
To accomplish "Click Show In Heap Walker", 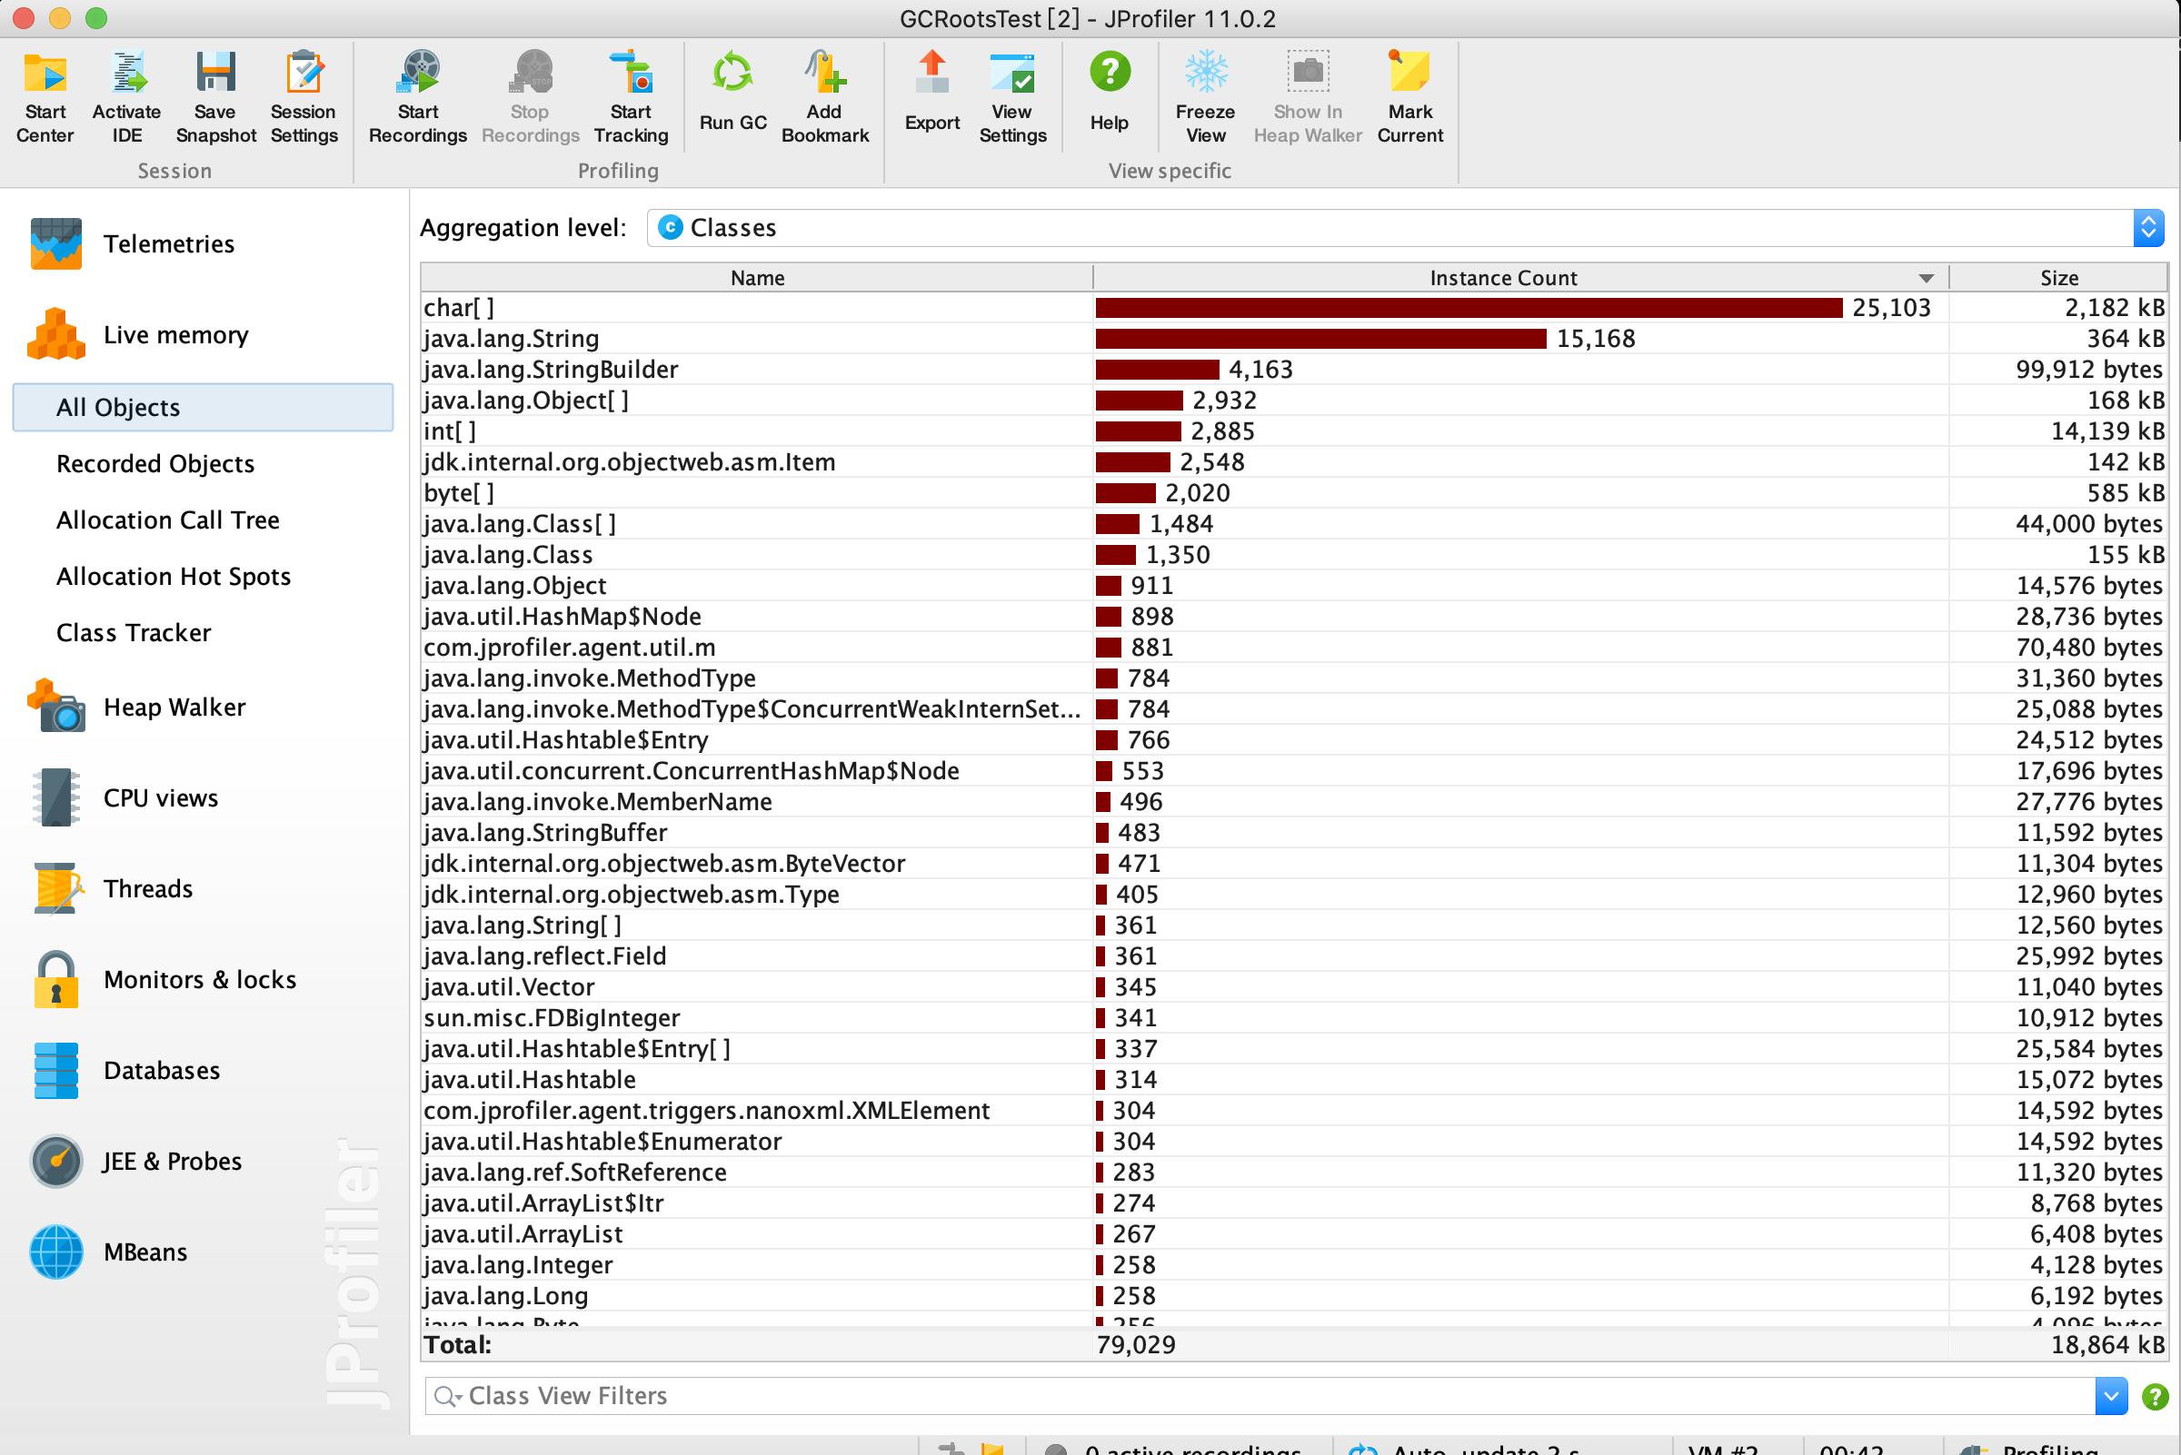I will 1308,97.
